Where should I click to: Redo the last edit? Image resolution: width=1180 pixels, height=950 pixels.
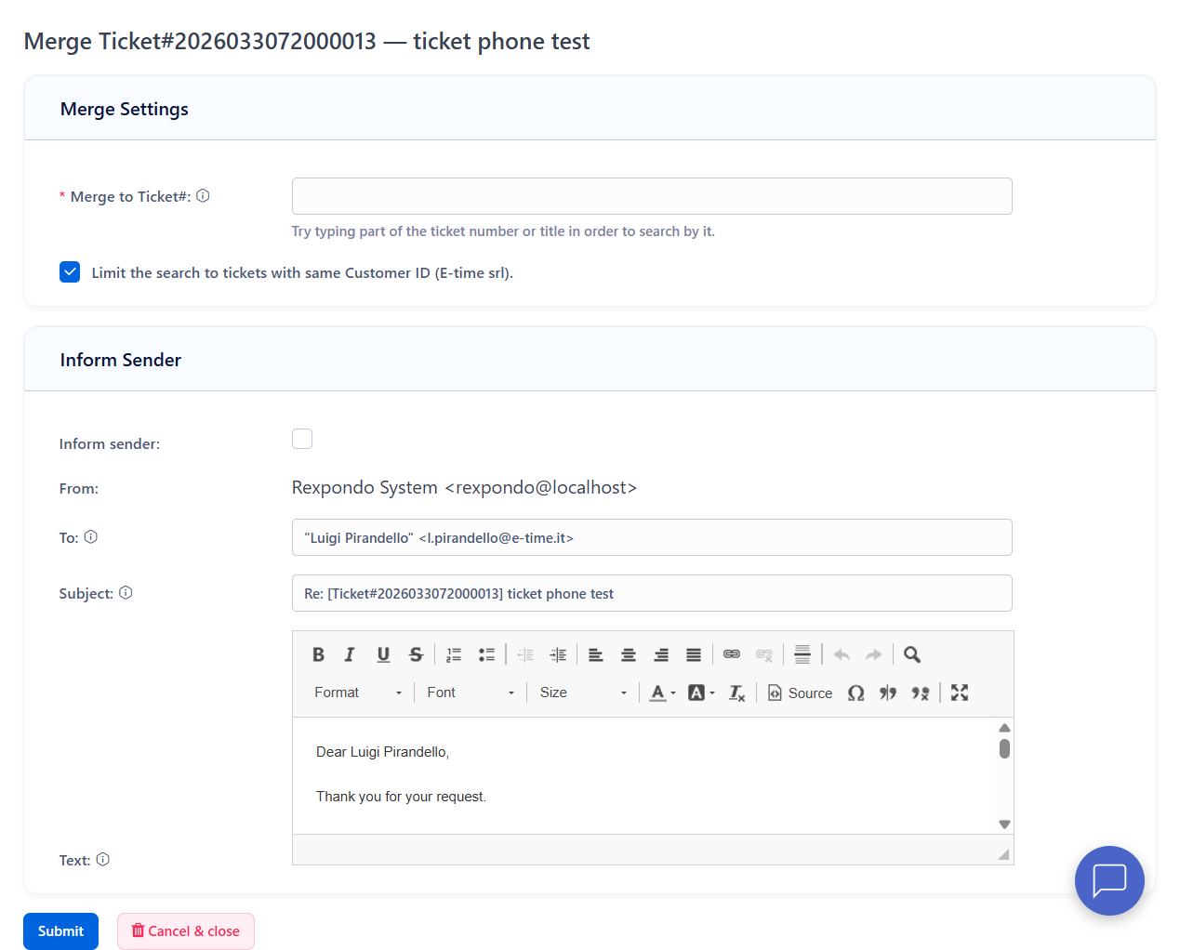(874, 654)
